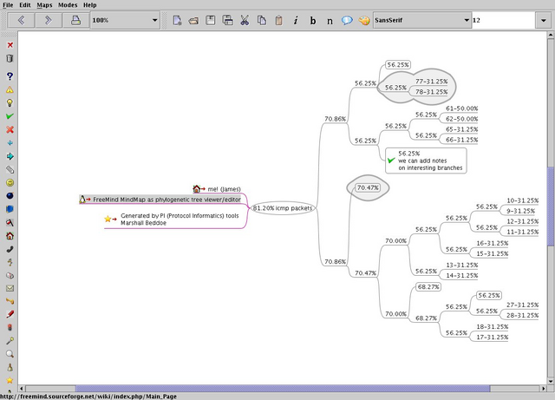The width and height of the screenshot is (555, 400).
Task: Add the magnifying glass icon
Action: click(x=10, y=354)
